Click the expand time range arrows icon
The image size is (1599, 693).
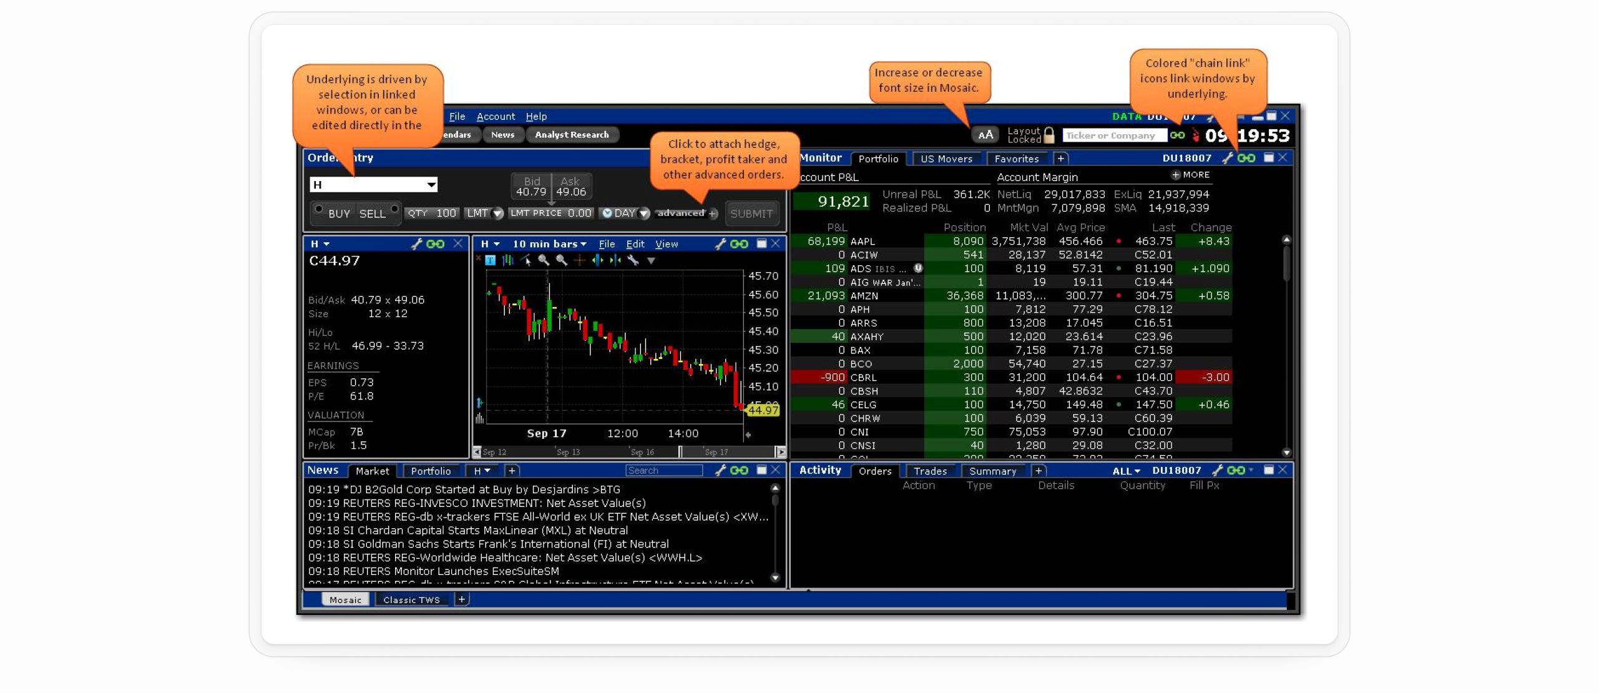(x=597, y=260)
